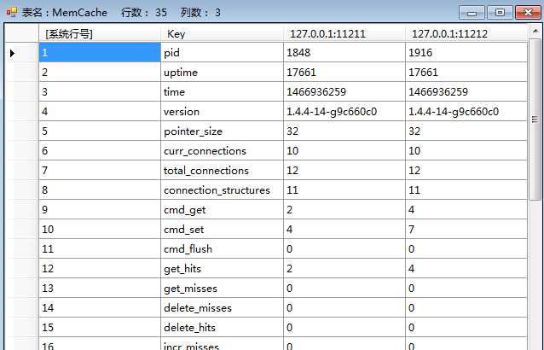Select the get_hits key cell
The height and width of the screenshot is (350, 544).
point(222,268)
